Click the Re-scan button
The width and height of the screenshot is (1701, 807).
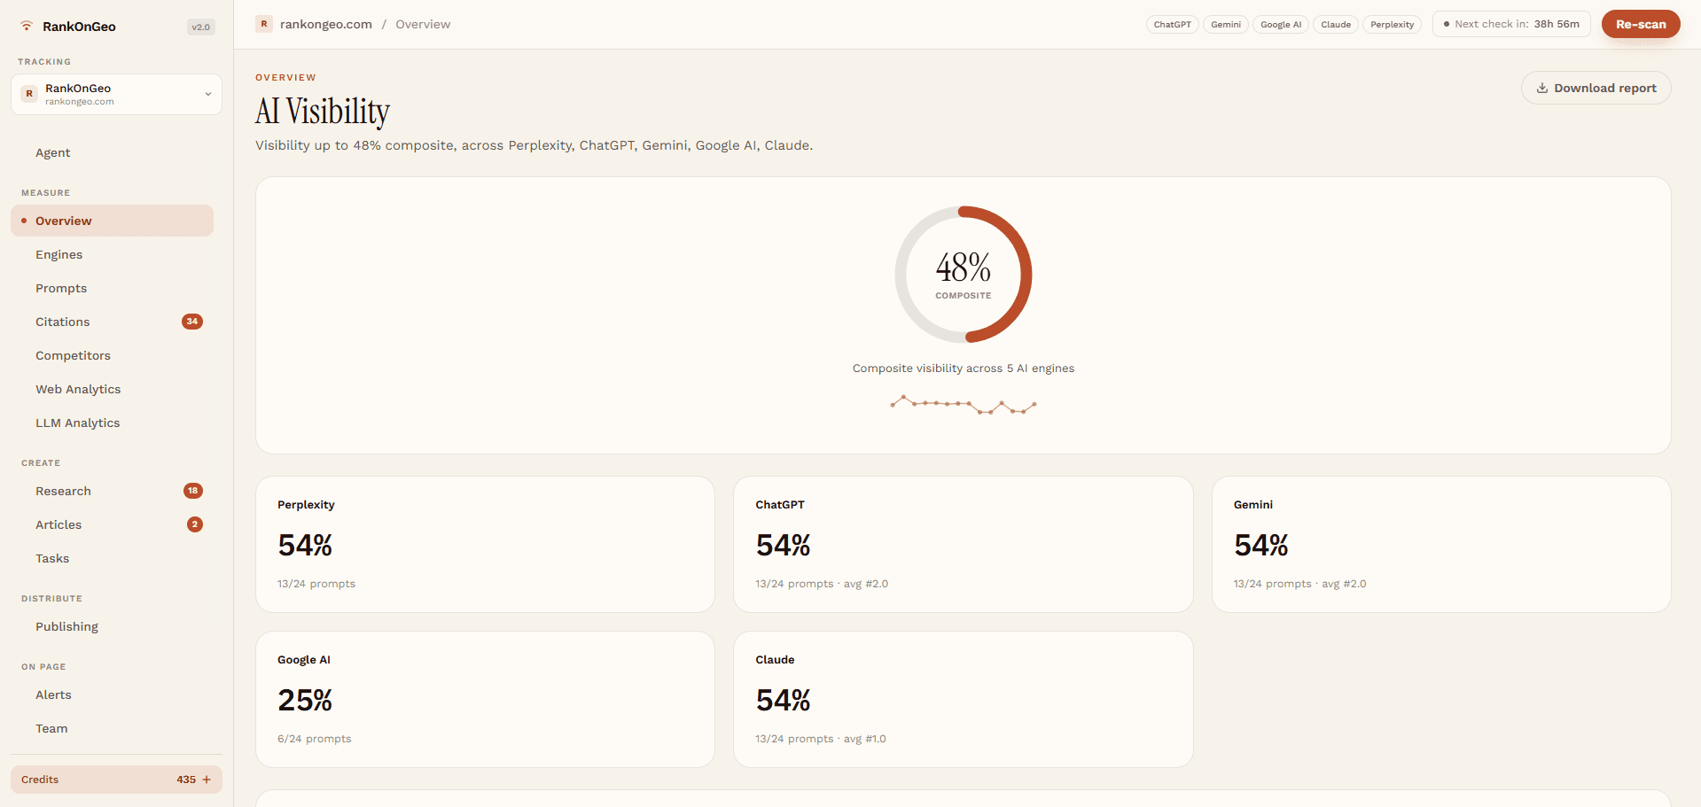pyautogui.click(x=1641, y=24)
